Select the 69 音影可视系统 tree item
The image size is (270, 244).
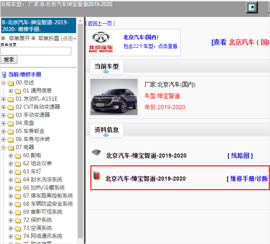click(43, 212)
